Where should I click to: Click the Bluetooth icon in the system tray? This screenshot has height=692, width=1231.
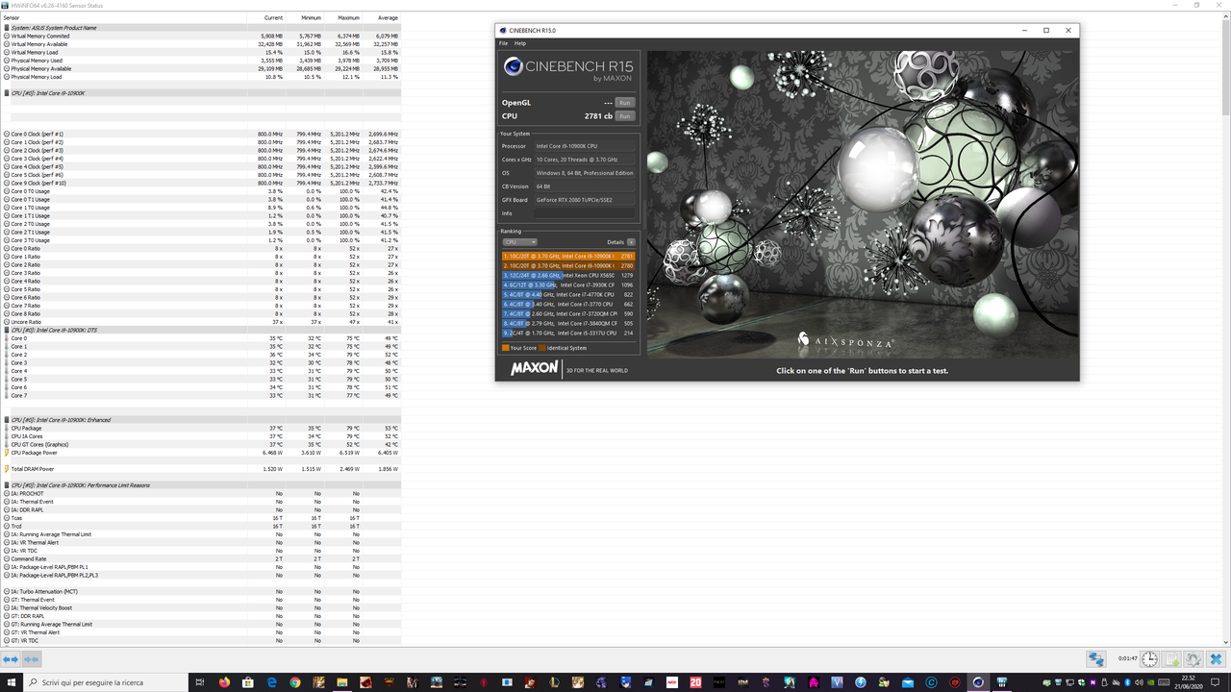click(x=1128, y=681)
